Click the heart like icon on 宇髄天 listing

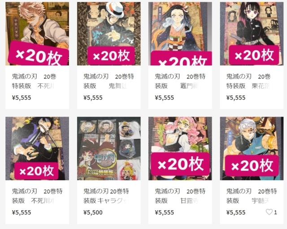point(269,212)
